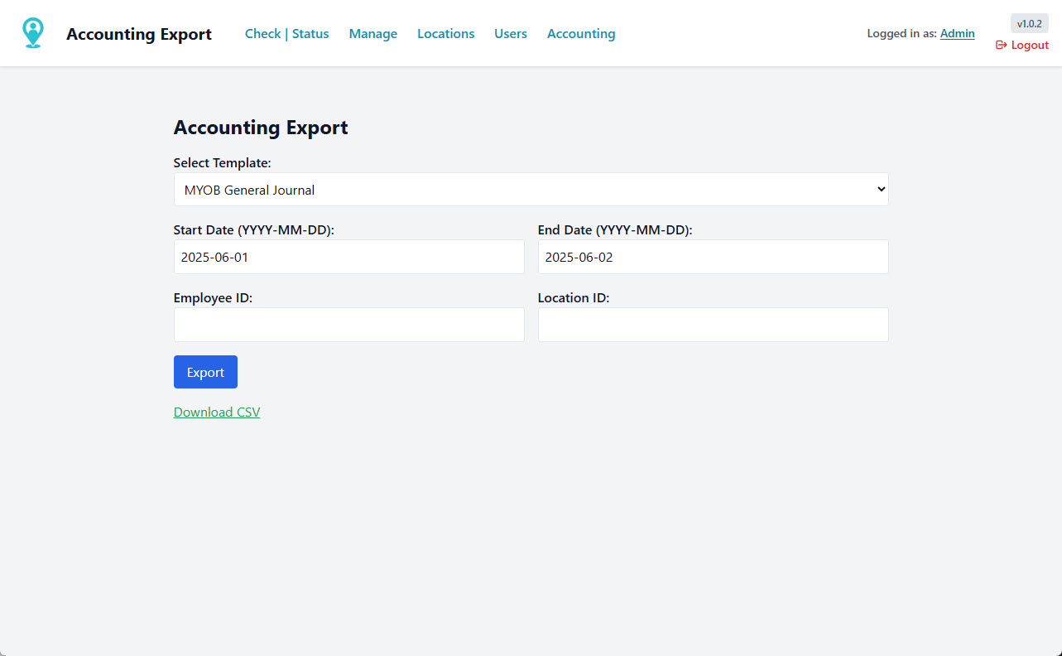Click the Download CSV link

pyautogui.click(x=217, y=412)
